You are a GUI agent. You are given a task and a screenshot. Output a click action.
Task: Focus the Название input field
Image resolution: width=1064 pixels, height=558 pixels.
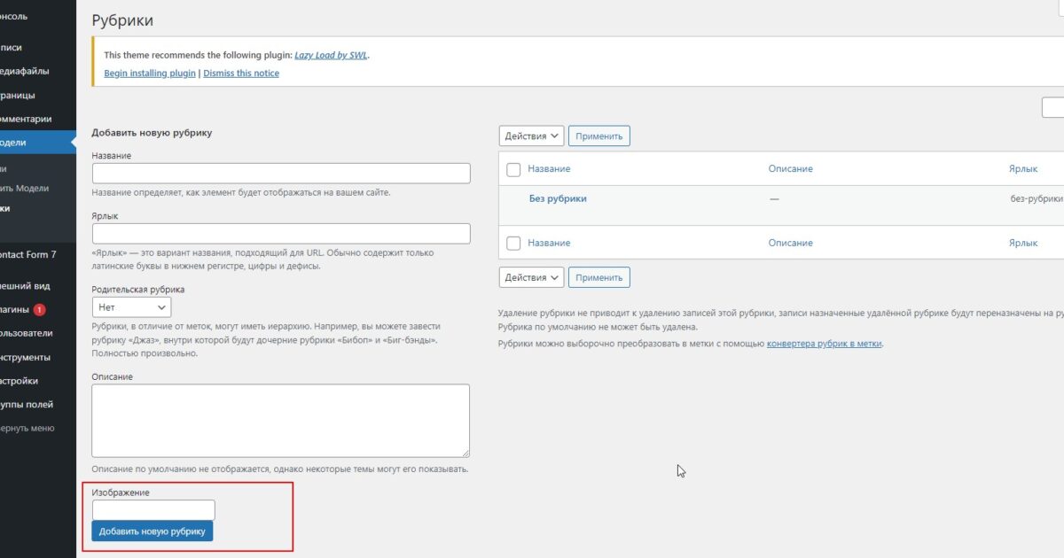coord(281,173)
